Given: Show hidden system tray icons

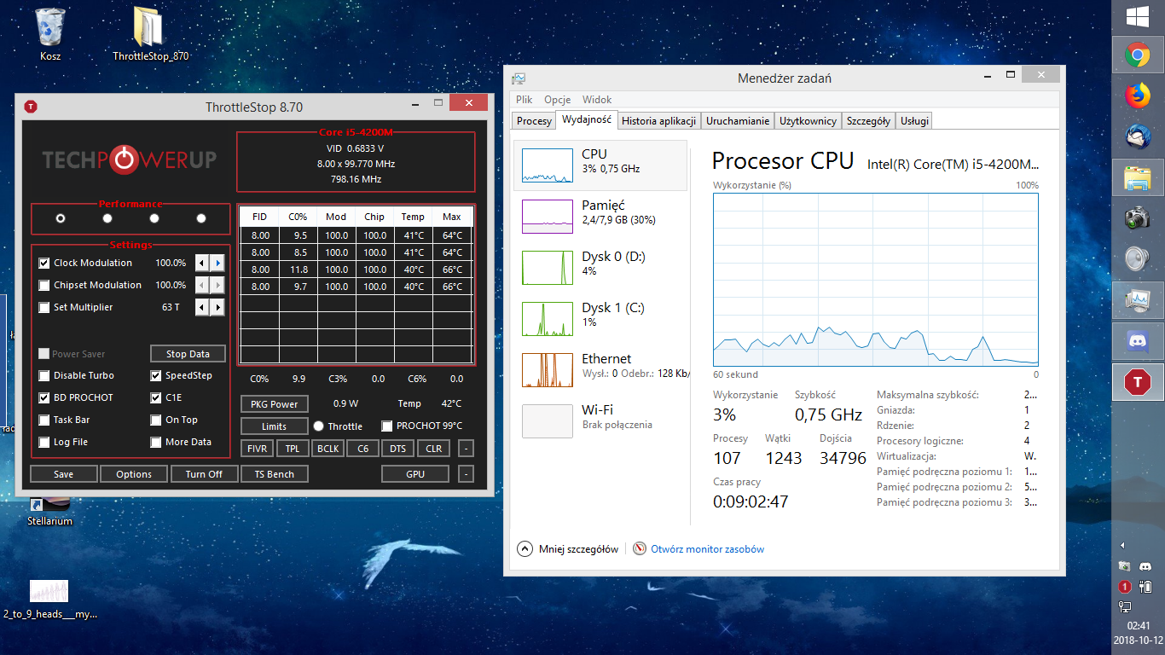Looking at the screenshot, I should (1123, 545).
